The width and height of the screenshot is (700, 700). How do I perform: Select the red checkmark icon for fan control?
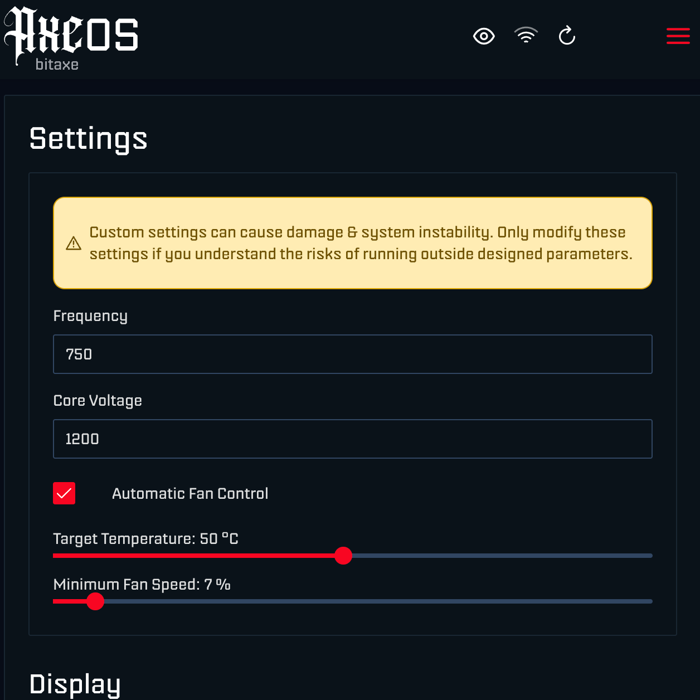pyautogui.click(x=64, y=493)
